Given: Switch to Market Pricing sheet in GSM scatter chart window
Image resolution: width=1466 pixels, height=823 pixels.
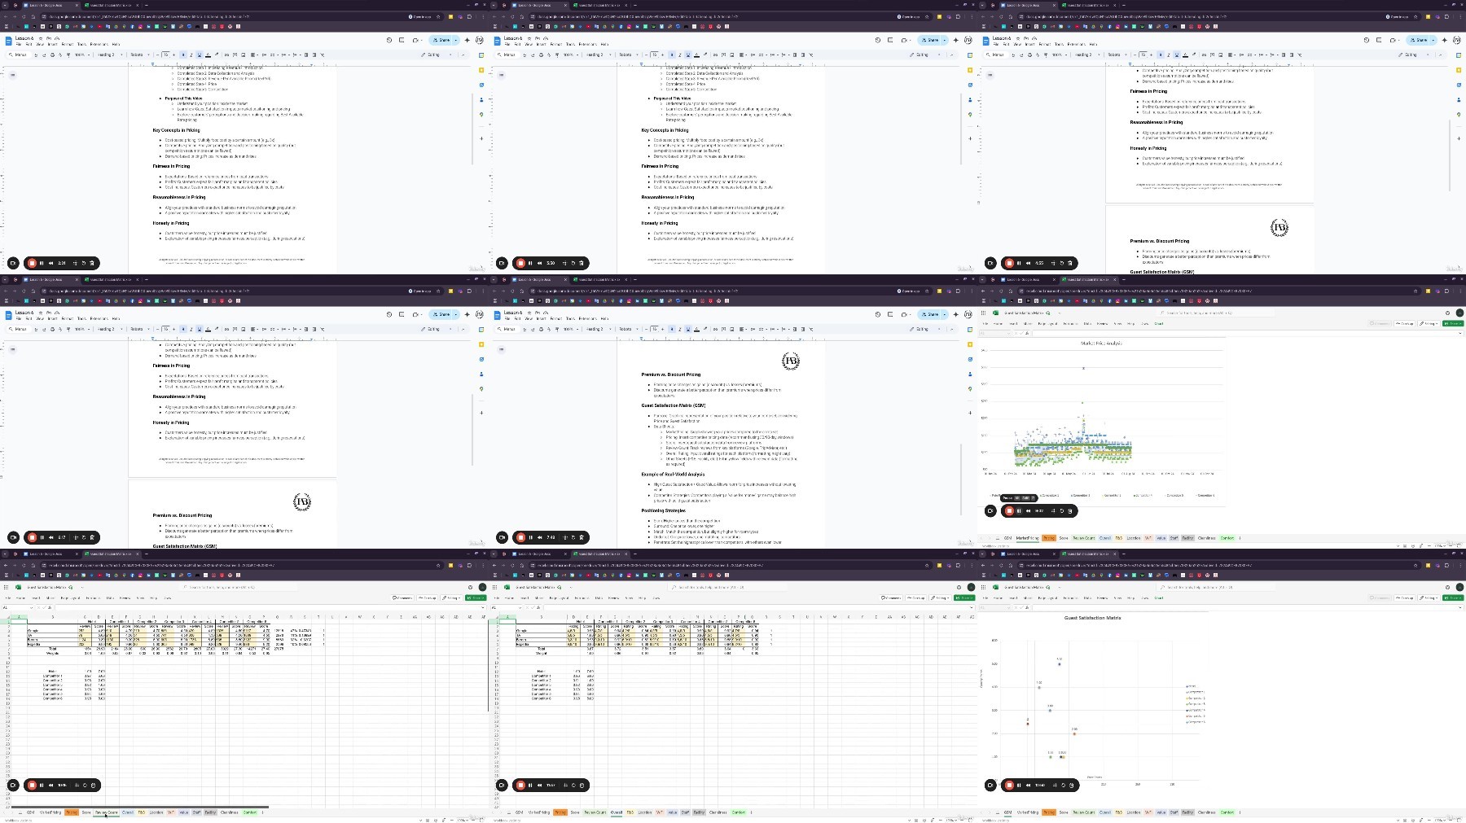Looking at the screenshot, I should coord(1028,812).
